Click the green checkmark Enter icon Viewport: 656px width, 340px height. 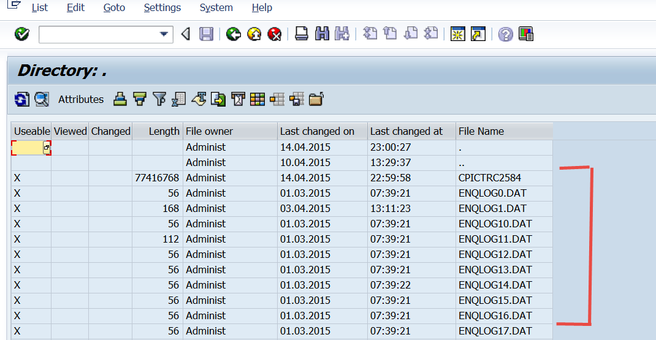[21, 34]
